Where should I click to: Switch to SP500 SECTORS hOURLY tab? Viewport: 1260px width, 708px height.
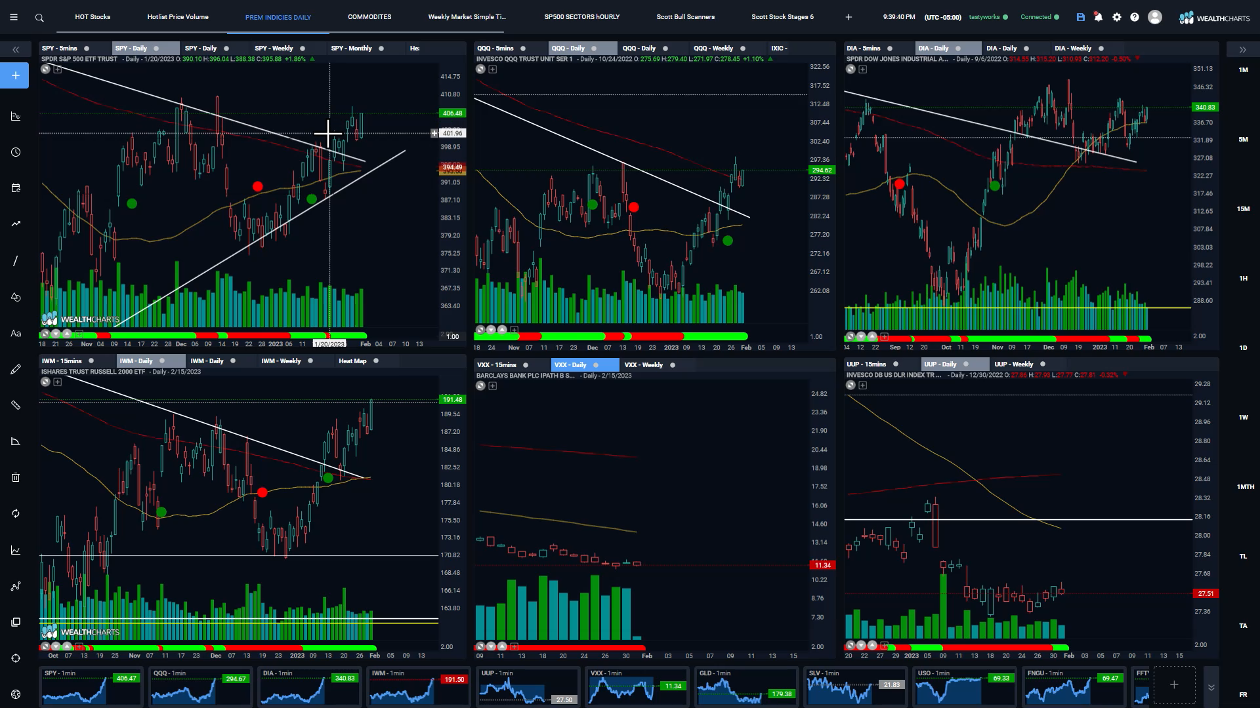[581, 17]
